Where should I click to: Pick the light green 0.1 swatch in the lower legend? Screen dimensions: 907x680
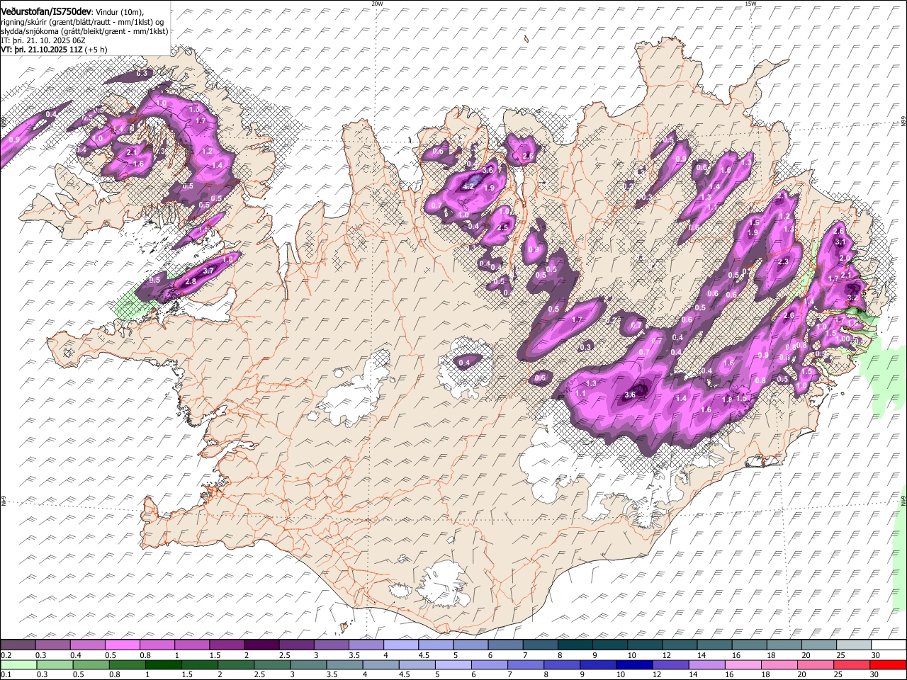click(18, 664)
